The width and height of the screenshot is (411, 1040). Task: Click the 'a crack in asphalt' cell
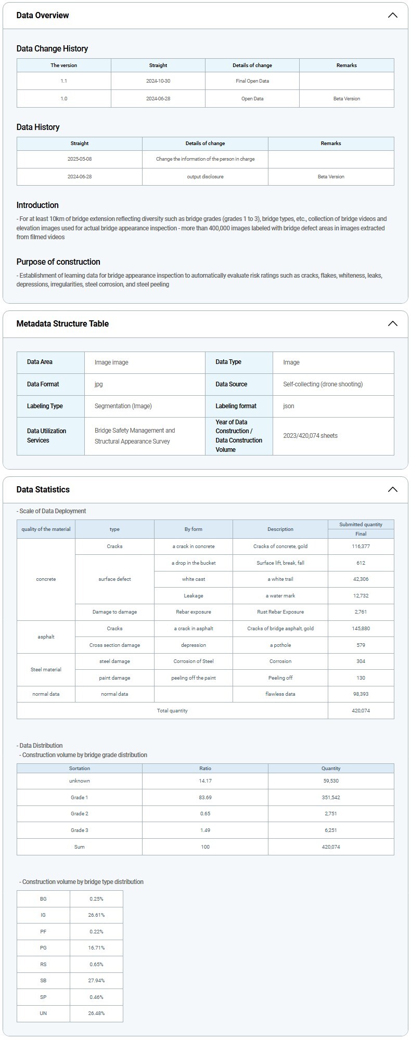point(193,629)
